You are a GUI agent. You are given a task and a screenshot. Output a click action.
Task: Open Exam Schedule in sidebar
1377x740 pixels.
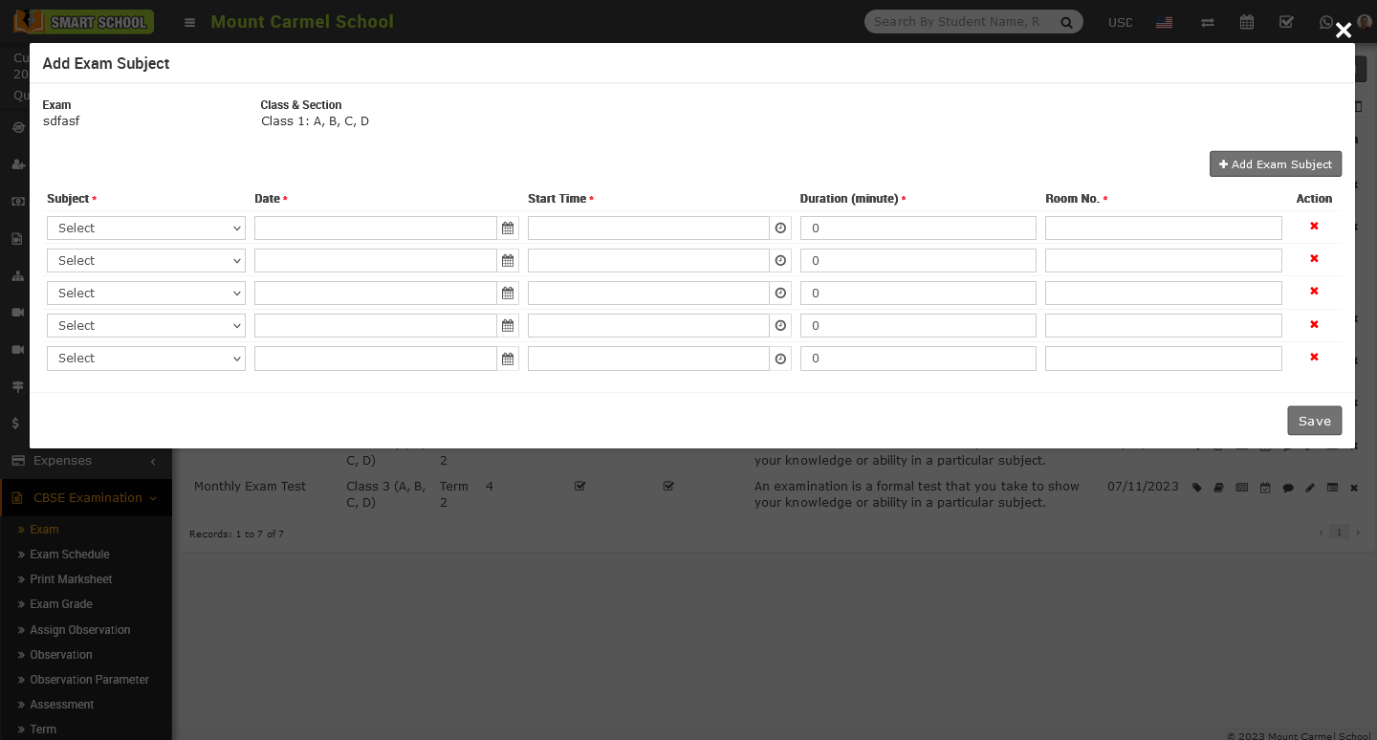tap(70, 555)
